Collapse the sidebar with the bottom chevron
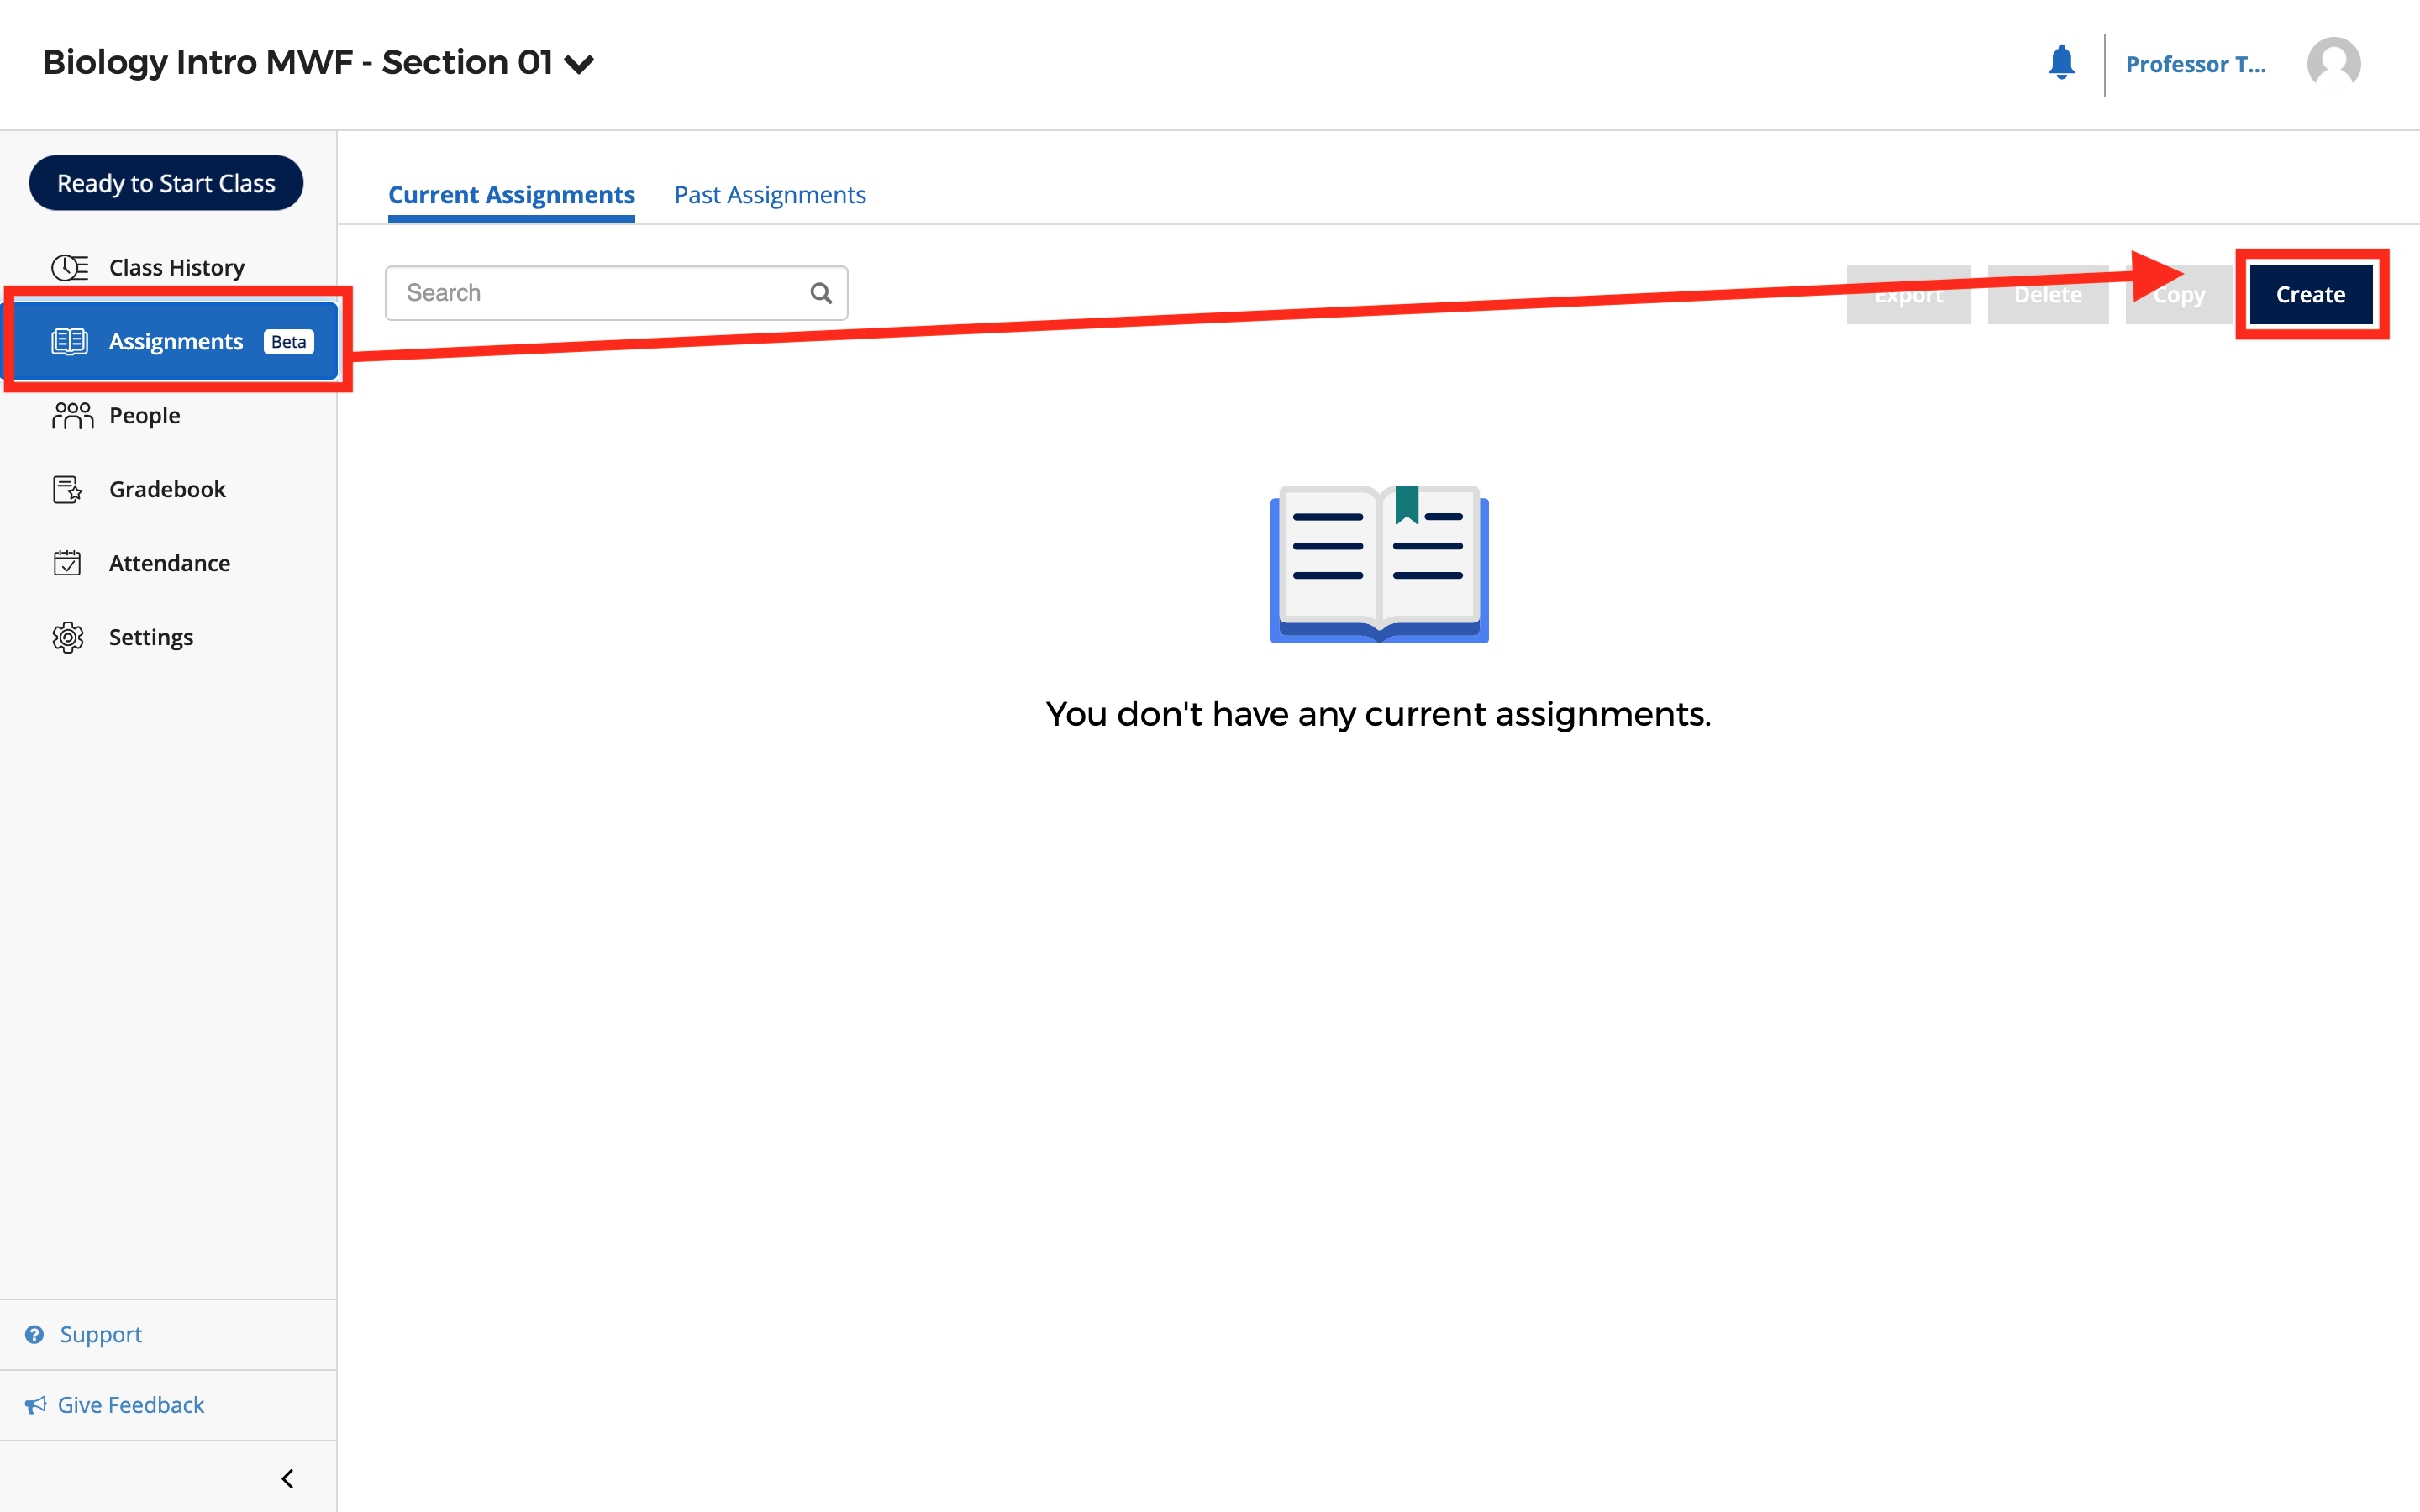Screen dimensions: 2420x1512 point(287,1478)
